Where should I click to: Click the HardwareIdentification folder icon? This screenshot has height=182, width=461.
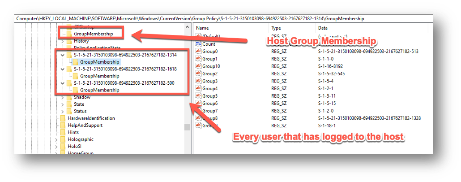tap(63, 118)
